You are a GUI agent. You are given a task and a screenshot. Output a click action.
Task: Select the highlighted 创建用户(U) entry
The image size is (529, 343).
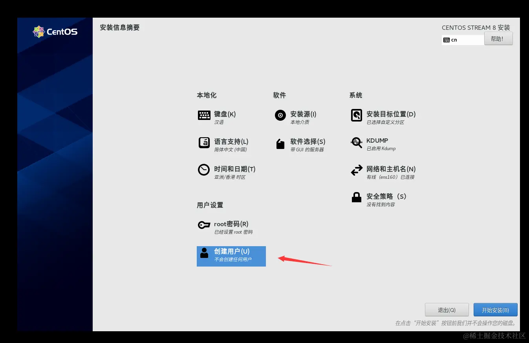click(231, 256)
